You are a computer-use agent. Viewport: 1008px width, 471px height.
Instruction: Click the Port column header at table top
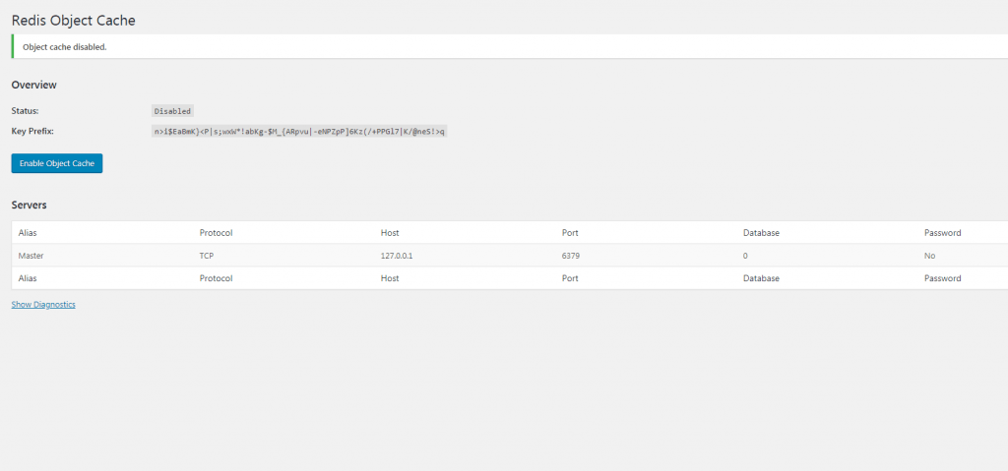click(570, 233)
